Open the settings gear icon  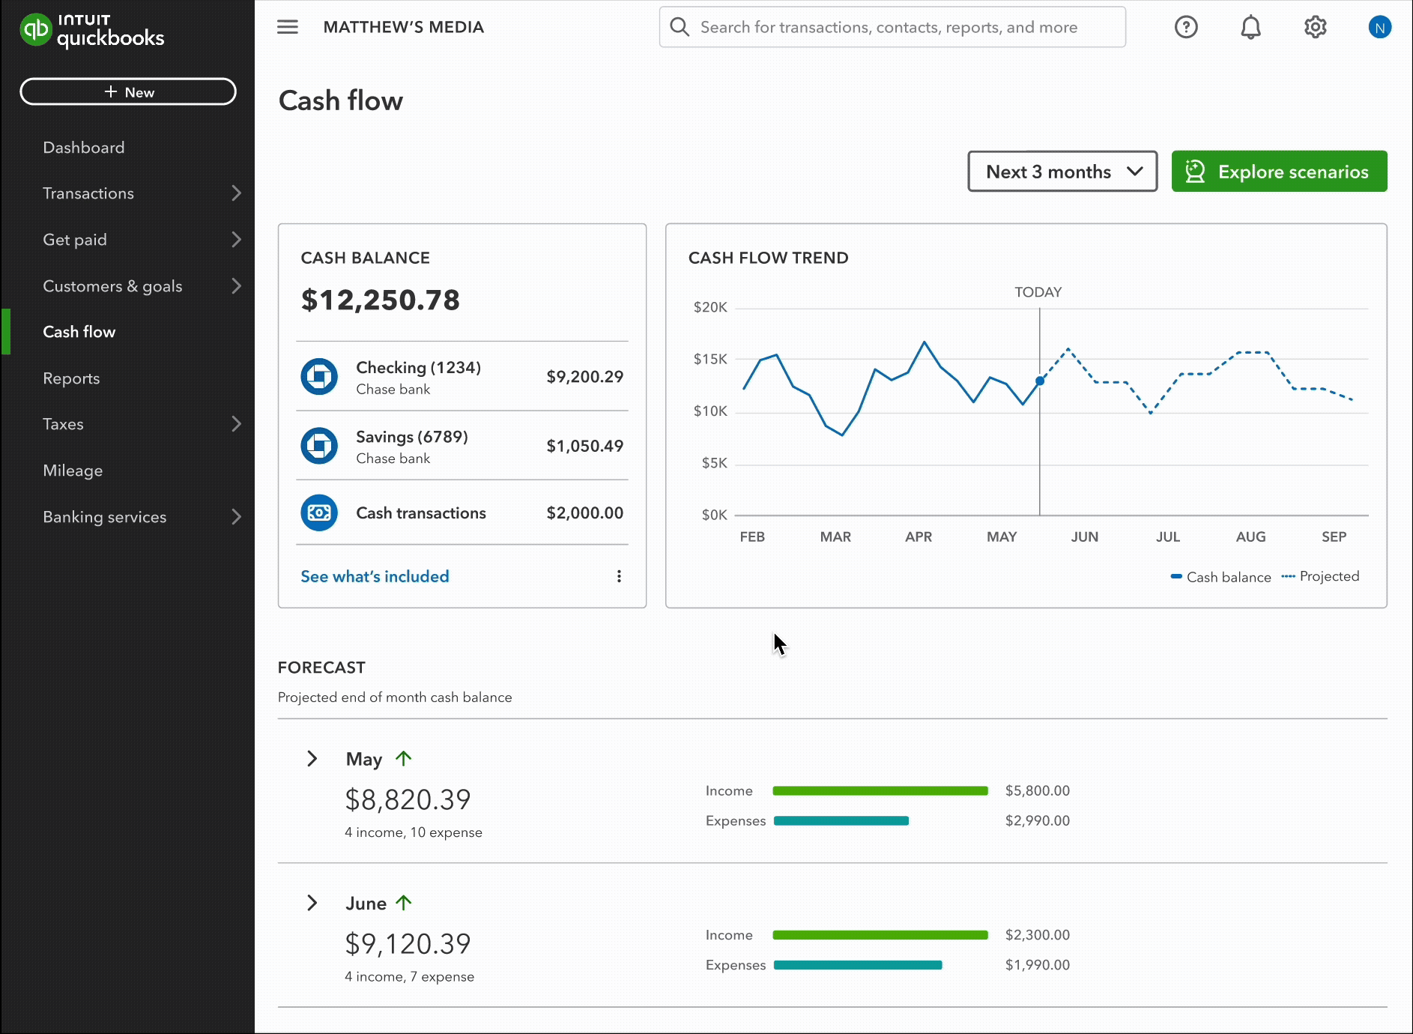tap(1315, 27)
